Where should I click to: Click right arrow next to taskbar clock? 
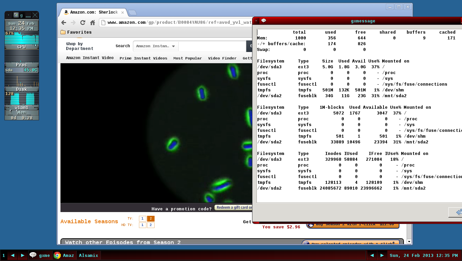382,255
